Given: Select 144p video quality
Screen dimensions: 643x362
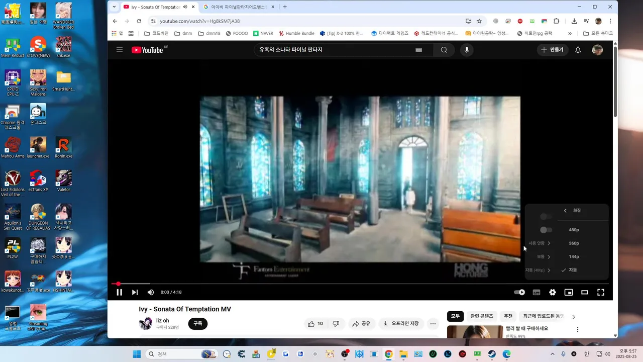Looking at the screenshot, I should pos(574,257).
